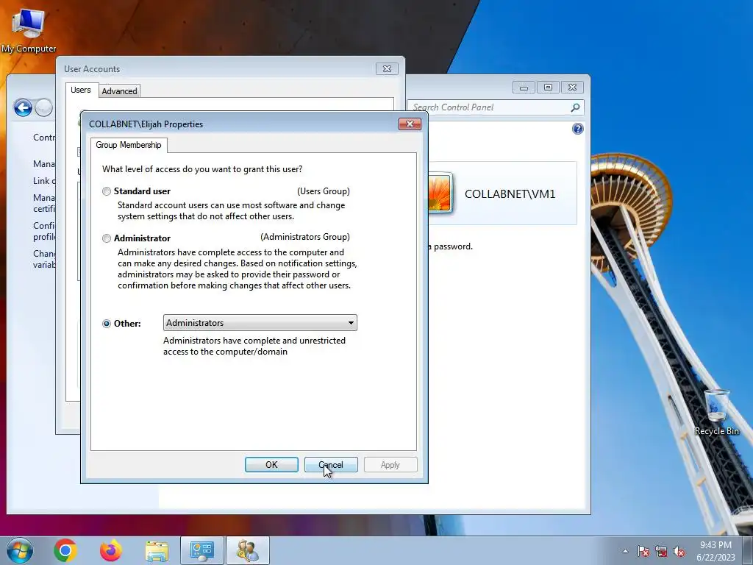Image resolution: width=753 pixels, height=565 pixels.
Task: Open the Administrators group dropdown
Action: pyautogui.click(x=260, y=323)
